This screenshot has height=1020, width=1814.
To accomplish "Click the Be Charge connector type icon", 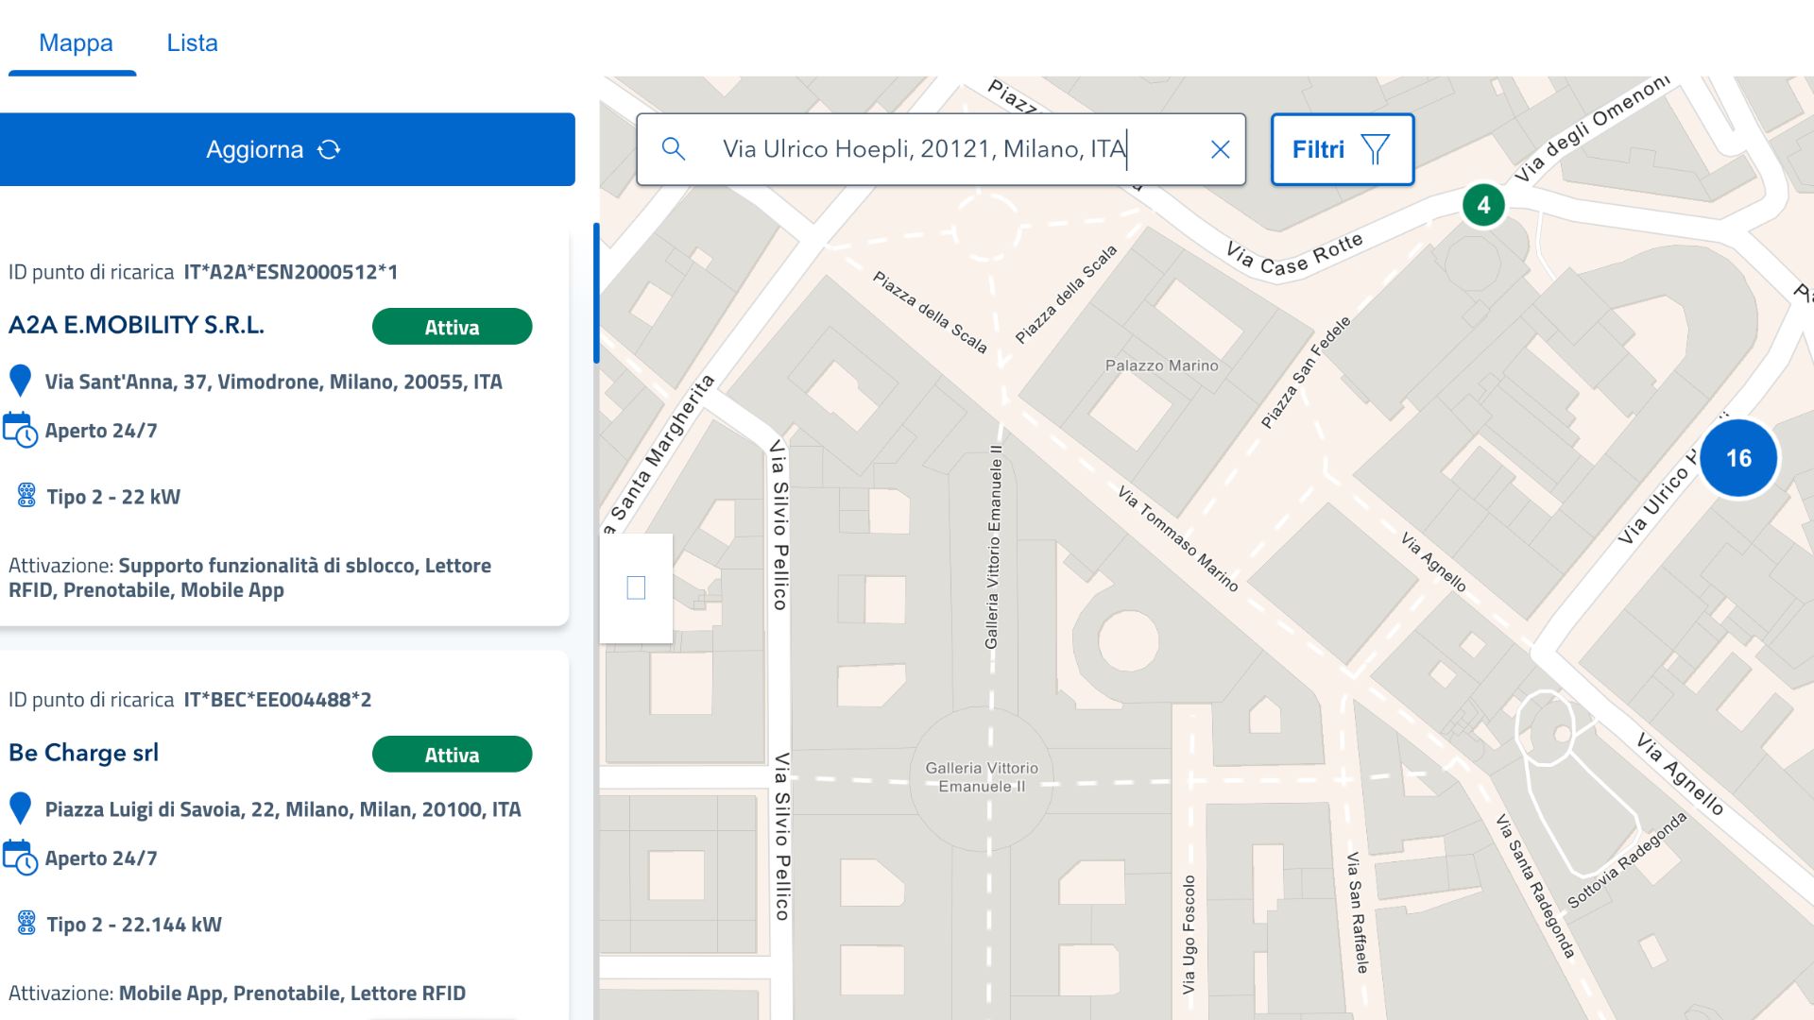I will (26, 923).
